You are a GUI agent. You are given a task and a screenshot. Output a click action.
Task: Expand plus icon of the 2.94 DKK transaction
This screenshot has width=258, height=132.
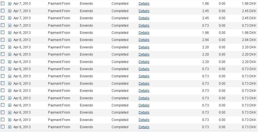10,40
